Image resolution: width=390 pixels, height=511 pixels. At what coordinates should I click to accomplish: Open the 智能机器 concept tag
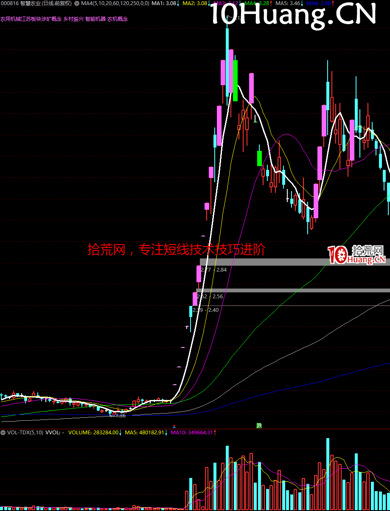(x=95, y=19)
